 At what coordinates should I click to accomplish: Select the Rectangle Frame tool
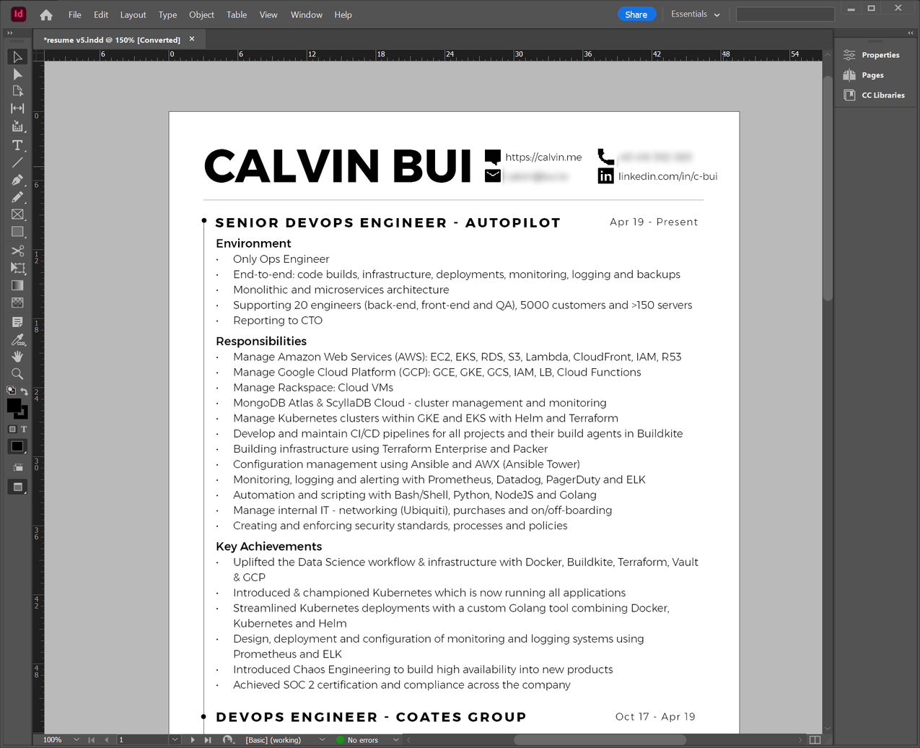pos(17,214)
